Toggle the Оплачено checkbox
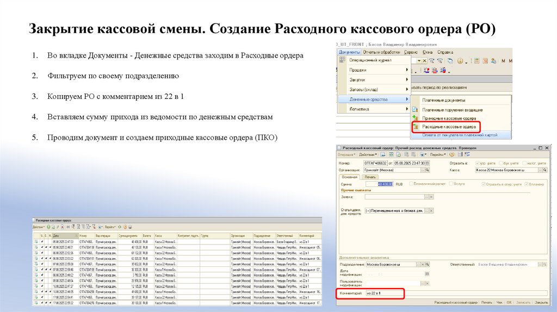 527,184
